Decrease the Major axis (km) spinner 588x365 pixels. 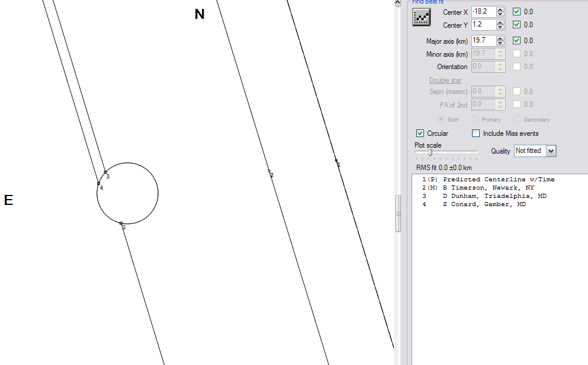coord(500,43)
